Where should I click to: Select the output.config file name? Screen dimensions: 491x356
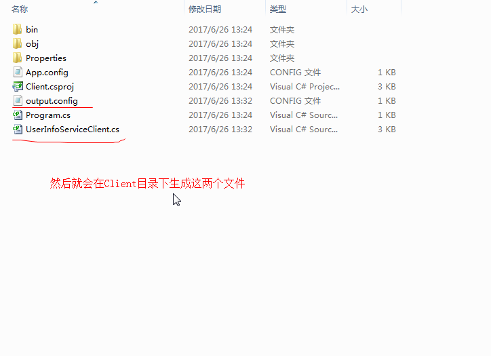coord(52,101)
